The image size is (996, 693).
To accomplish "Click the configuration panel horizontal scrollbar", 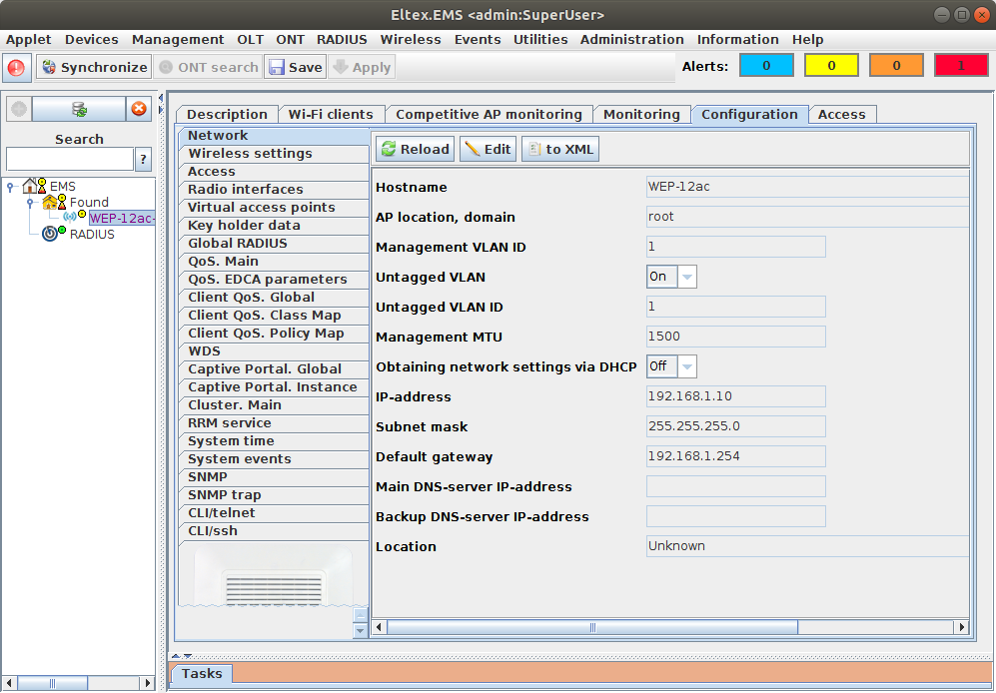I will [x=591, y=627].
